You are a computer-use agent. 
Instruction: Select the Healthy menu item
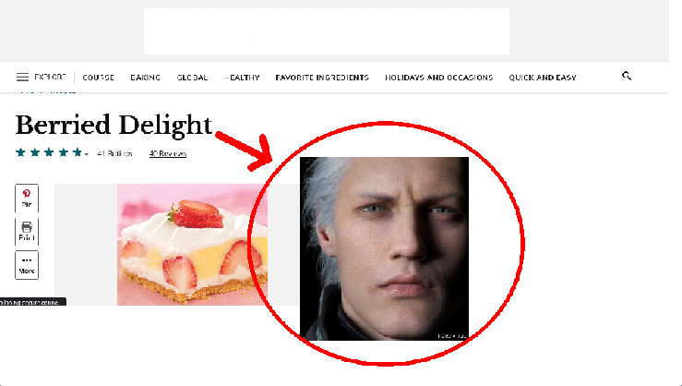243,78
